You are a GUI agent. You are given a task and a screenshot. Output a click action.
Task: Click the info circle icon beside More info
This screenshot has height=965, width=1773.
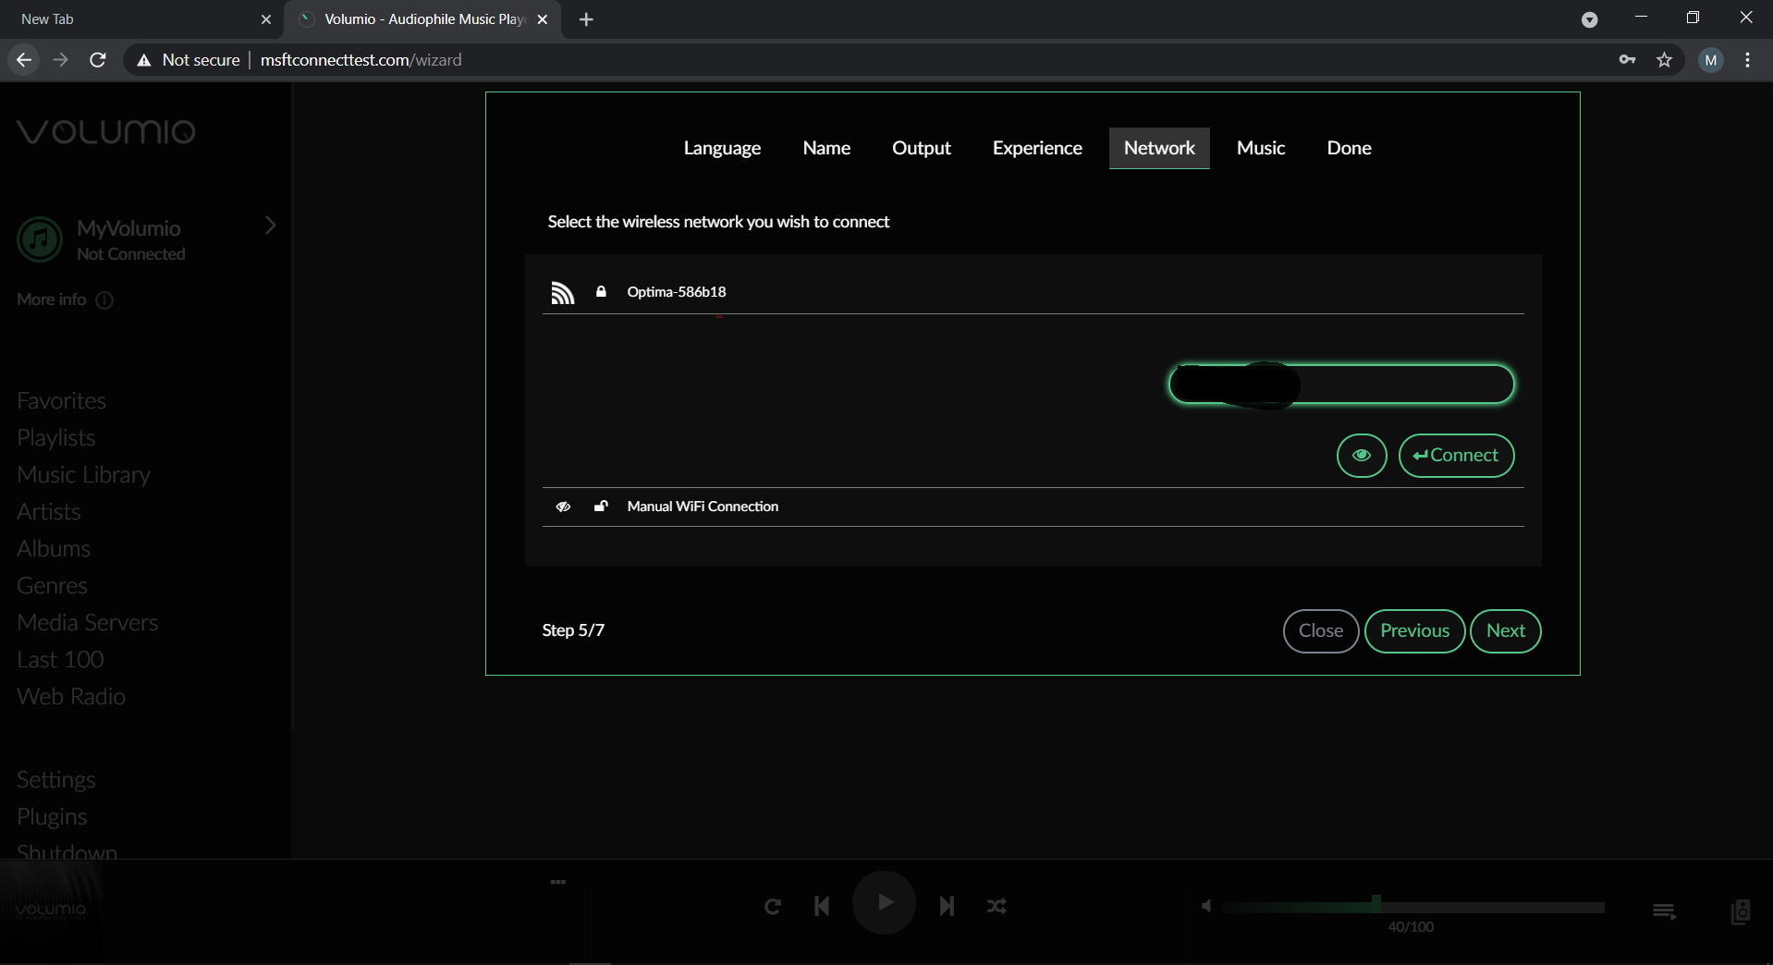104,300
